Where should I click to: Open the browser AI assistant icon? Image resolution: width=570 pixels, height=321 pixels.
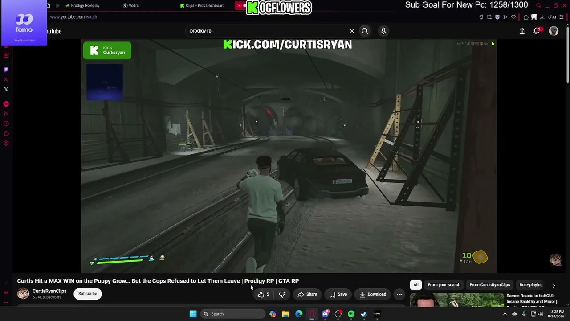click(553, 17)
